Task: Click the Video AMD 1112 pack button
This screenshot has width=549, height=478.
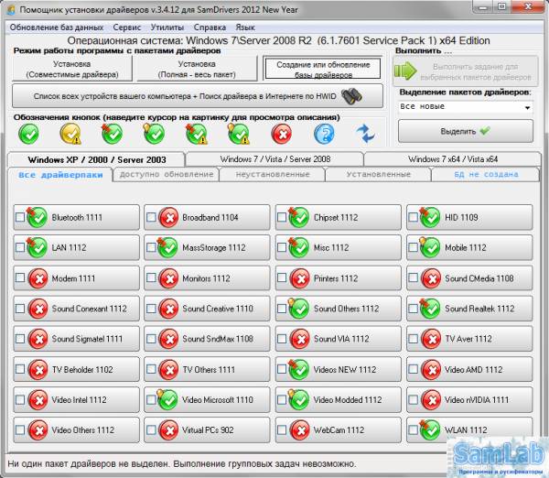Action: [469, 370]
